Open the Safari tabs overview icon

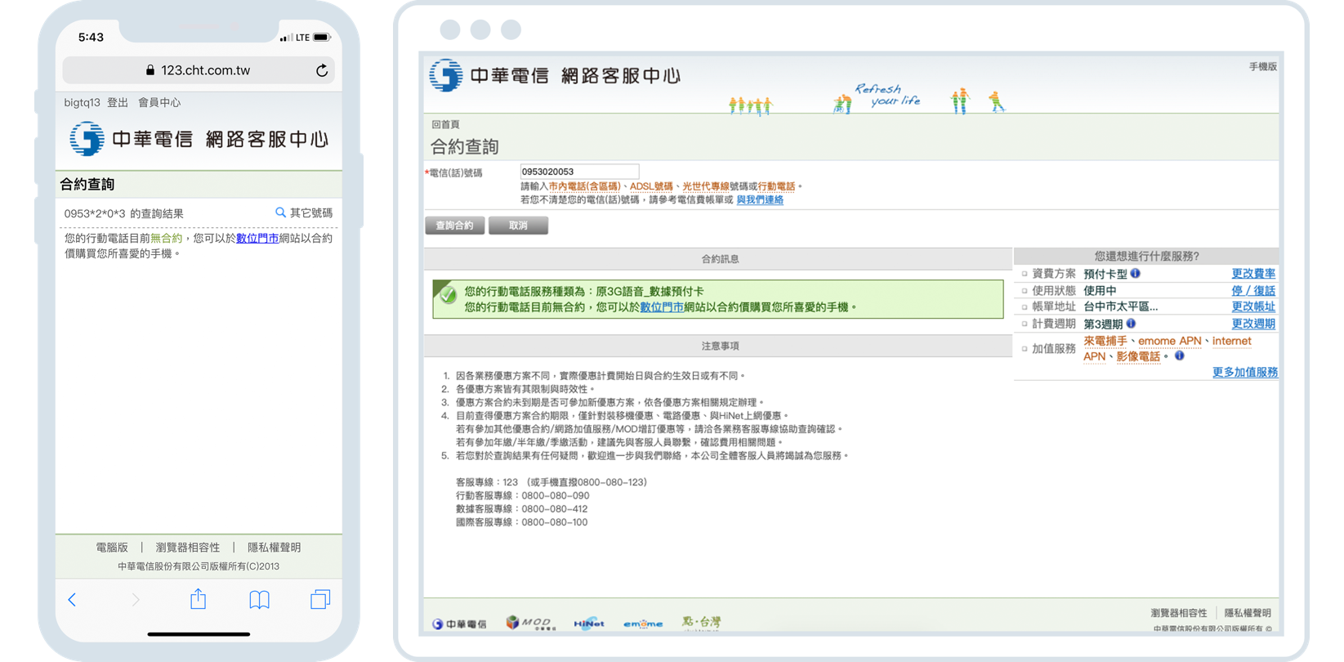pos(320,599)
